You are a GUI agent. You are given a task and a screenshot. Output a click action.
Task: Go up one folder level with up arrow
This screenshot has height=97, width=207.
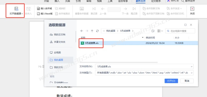92,31
